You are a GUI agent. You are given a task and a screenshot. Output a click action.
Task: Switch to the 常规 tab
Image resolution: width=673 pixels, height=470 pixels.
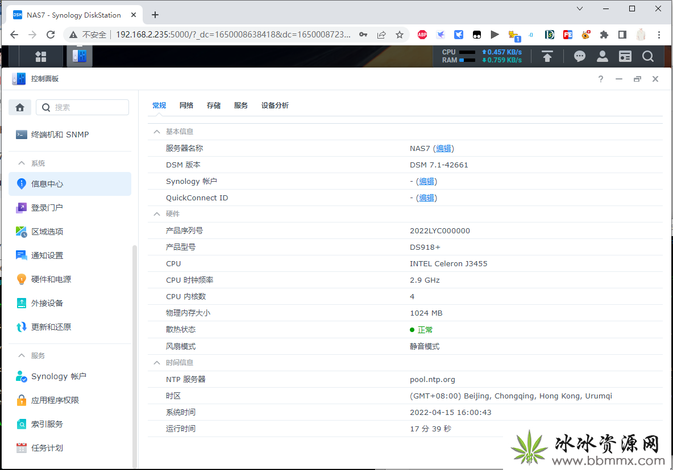click(159, 106)
